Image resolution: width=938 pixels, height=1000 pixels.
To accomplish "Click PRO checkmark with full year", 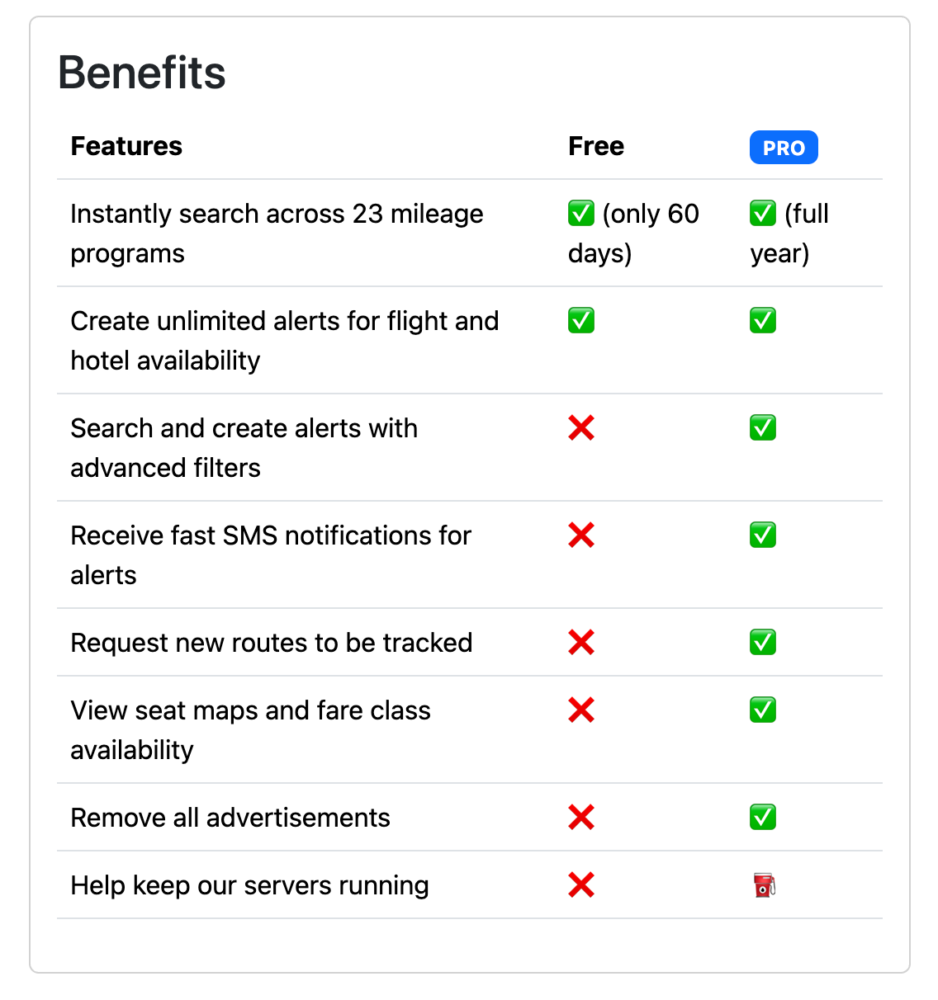I will [763, 214].
